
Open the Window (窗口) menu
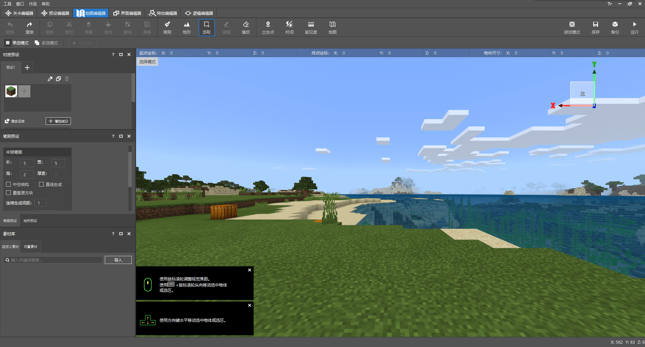click(20, 4)
